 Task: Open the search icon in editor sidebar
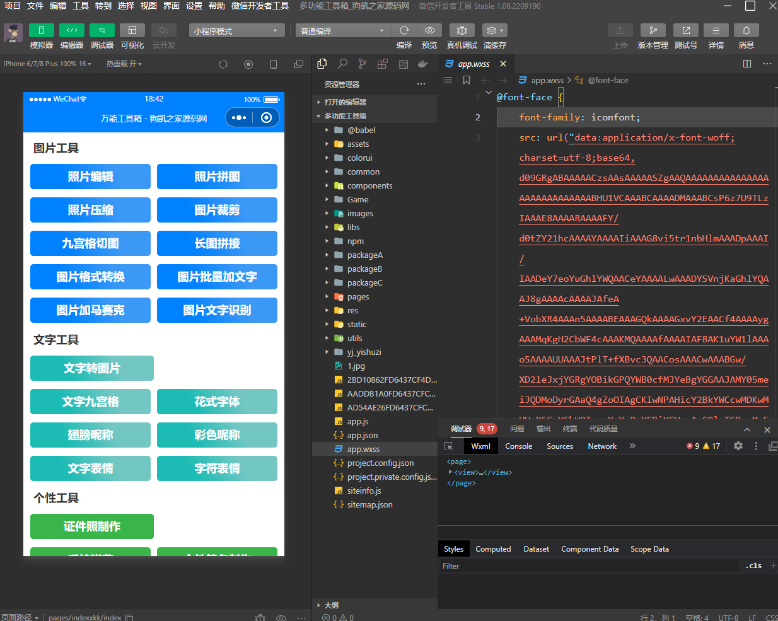click(x=342, y=64)
